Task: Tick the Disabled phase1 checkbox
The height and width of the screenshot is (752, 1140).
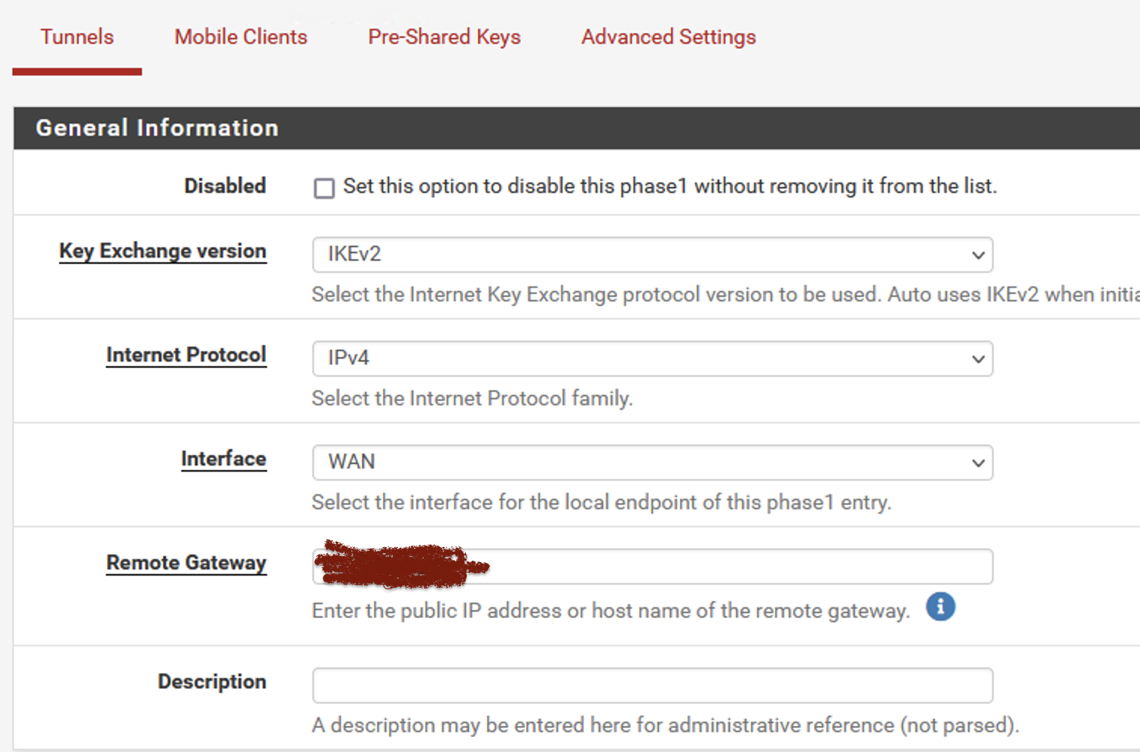Action: click(x=324, y=188)
